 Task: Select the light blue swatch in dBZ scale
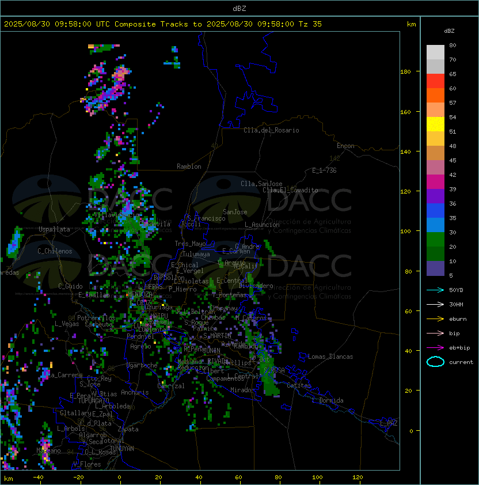click(x=435, y=225)
